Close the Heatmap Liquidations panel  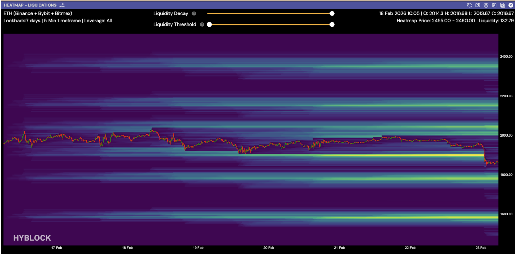click(511, 5)
